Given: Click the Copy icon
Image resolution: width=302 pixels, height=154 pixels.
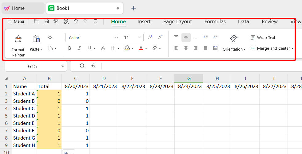Looking at the screenshot, I should (50, 48).
